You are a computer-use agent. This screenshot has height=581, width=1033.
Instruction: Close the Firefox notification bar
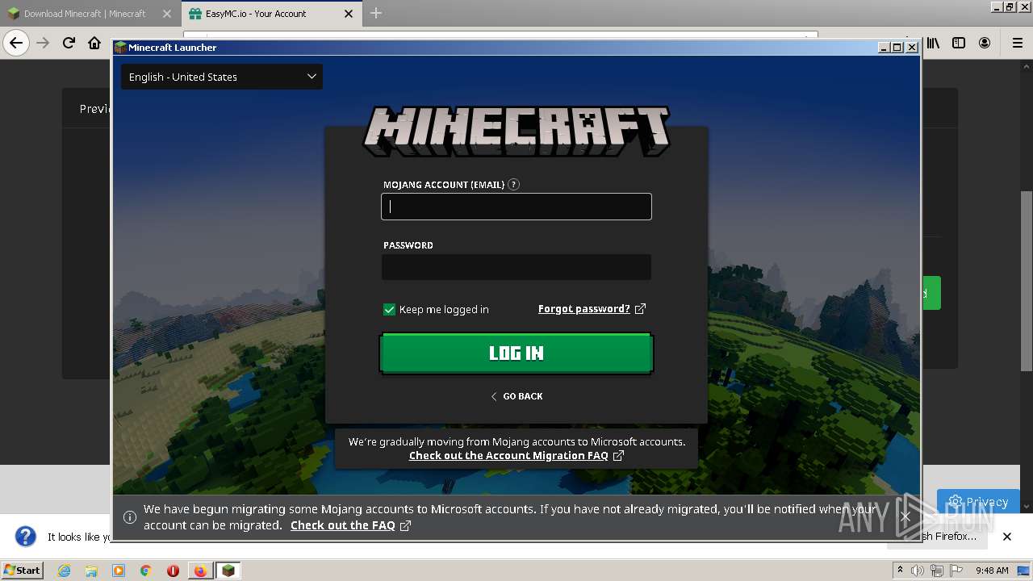1007,537
